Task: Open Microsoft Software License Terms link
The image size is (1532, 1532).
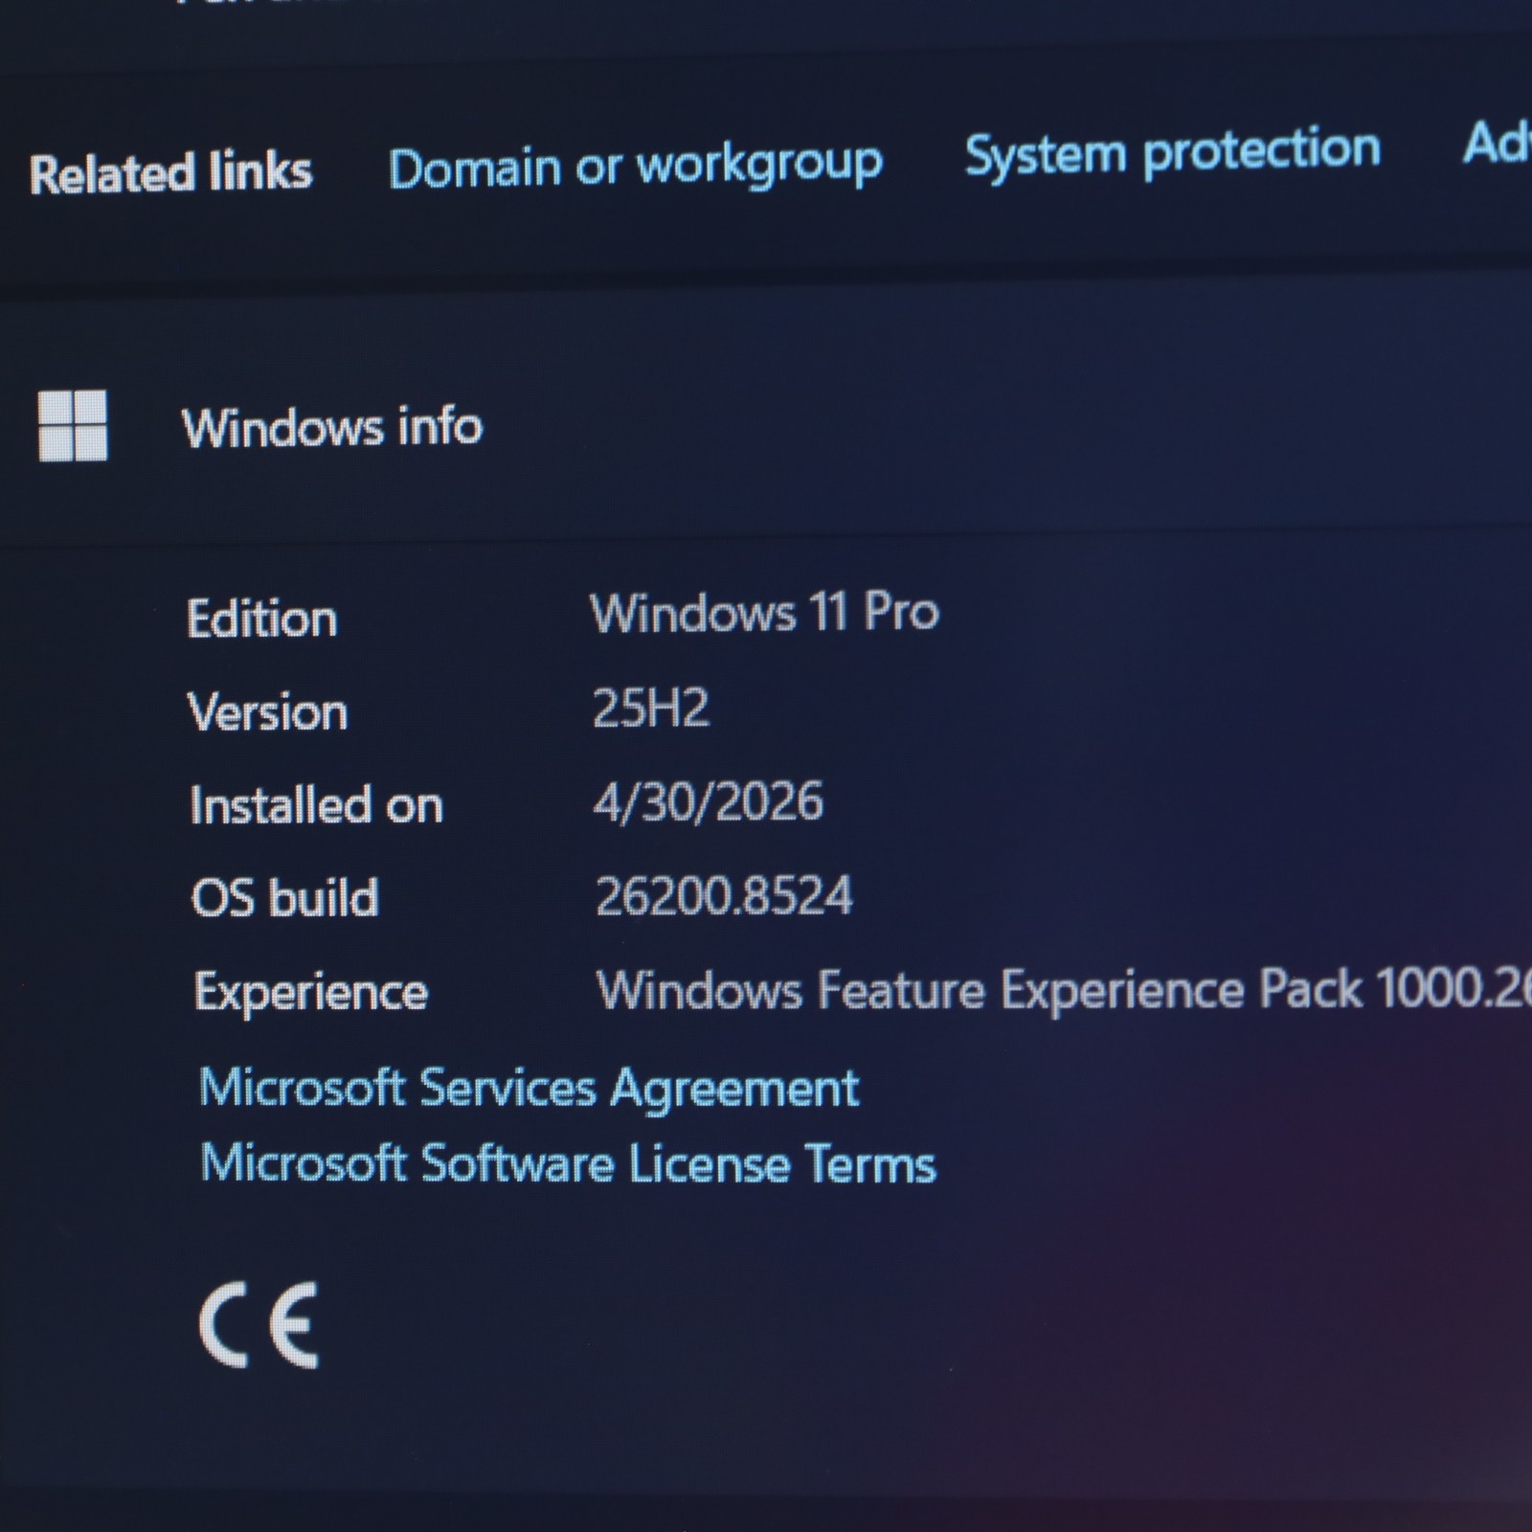Action: (x=569, y=1164)
